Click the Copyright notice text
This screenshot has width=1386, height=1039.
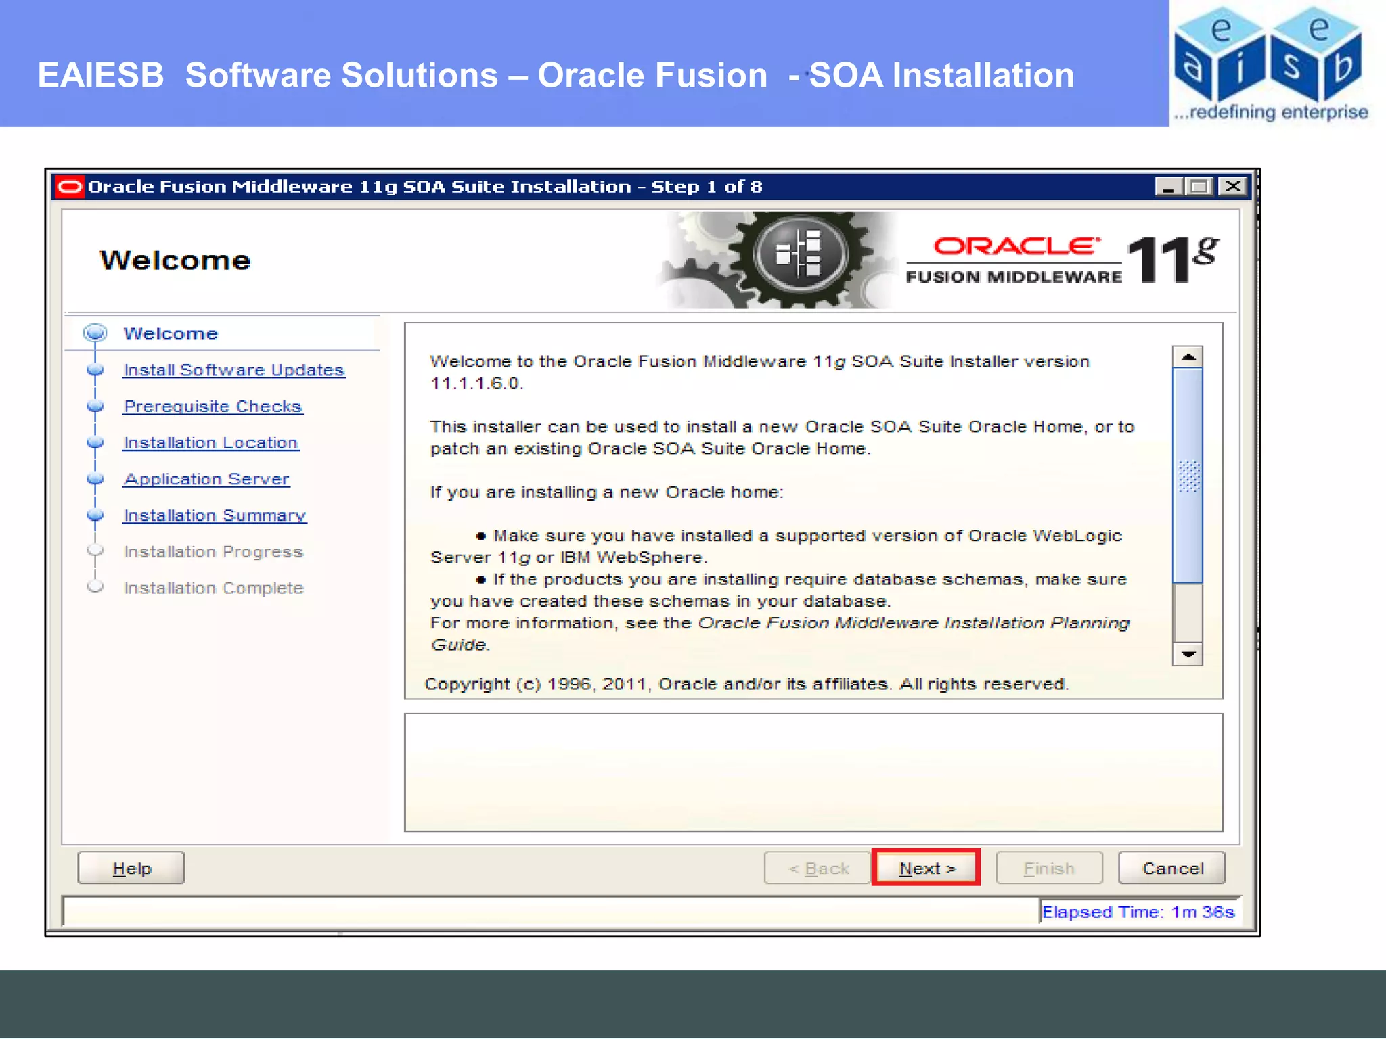click(x=746, y=684)
